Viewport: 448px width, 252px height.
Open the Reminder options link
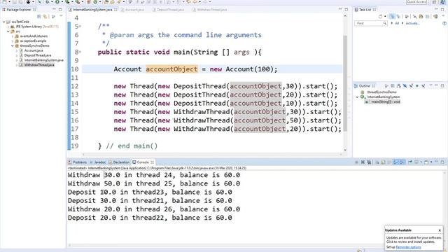pyautogui.click(x=408, y=247)
